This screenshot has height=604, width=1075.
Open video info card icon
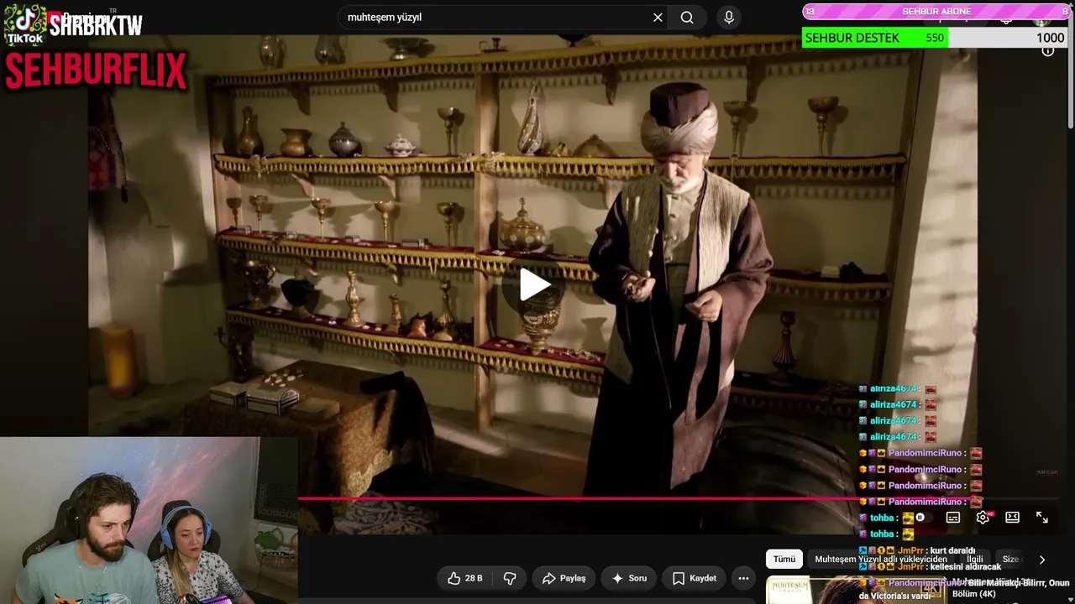pos(1047,50)
